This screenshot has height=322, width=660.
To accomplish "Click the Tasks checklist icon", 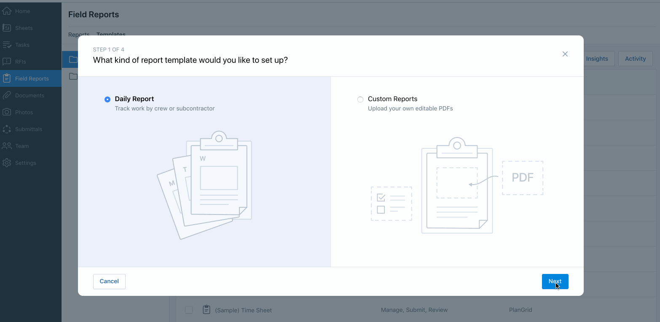I will coord(7,45).
